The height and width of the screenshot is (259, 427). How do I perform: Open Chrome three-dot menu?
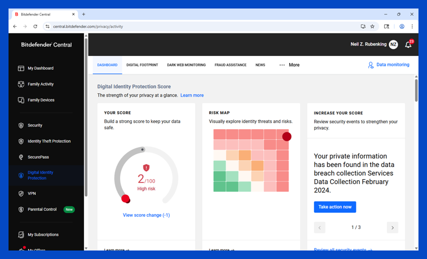(x=412, y=27)
